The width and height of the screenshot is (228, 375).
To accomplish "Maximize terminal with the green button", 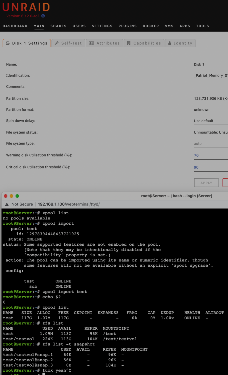I will (17, 196).
